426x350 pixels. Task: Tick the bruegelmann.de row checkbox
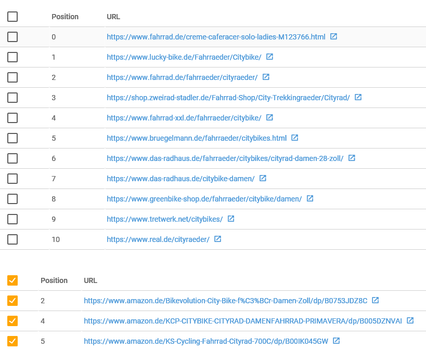coord(12,138)
